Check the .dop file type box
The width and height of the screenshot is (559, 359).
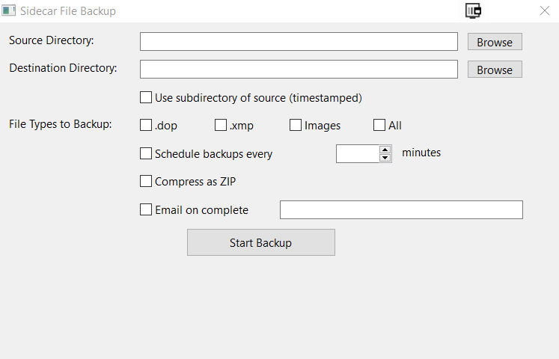146,125
